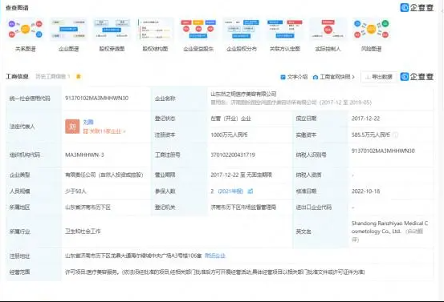Switch to the 历史工商信息 tab
Viewport: 444px width, 302px height.
(53, 77)
